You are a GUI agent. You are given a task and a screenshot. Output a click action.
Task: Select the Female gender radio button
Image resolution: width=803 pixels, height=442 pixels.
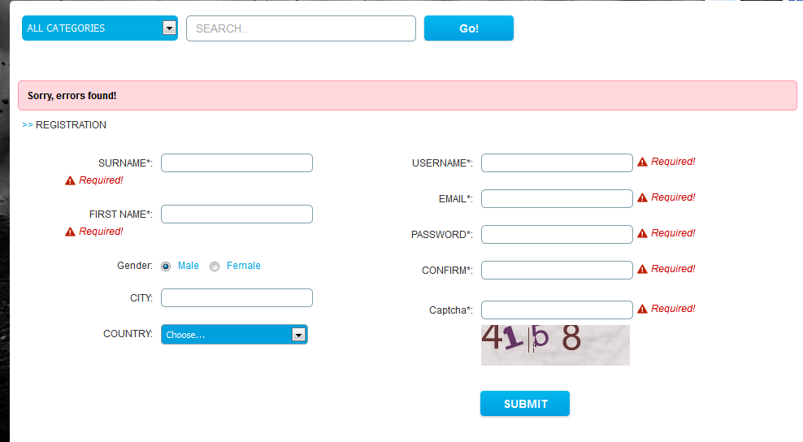tap(215, 266)
